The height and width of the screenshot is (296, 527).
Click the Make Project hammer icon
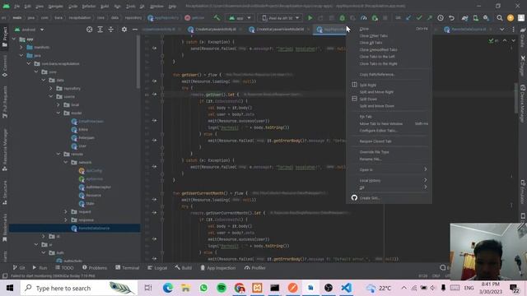tap(217, 18)
